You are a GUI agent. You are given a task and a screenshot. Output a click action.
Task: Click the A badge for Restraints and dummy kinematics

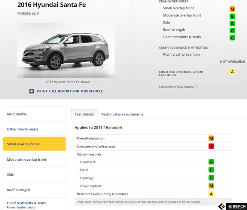click(211, 194)
